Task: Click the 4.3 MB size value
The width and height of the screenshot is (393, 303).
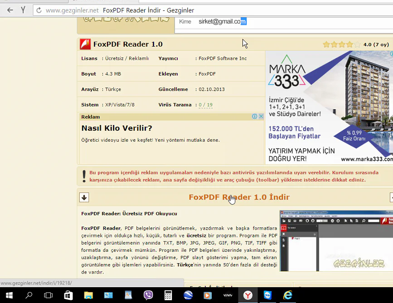Action: 113,74
